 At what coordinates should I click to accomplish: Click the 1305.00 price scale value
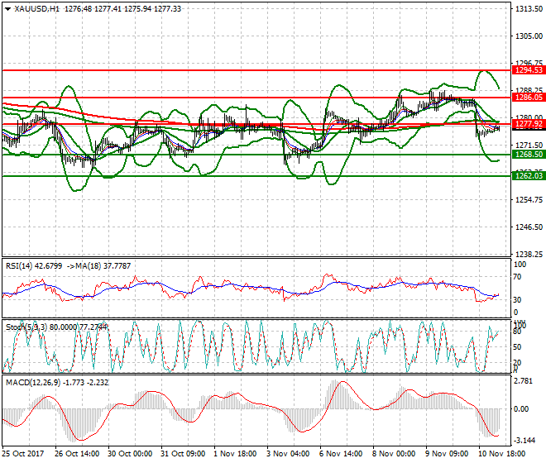click(x=529, y=36)
